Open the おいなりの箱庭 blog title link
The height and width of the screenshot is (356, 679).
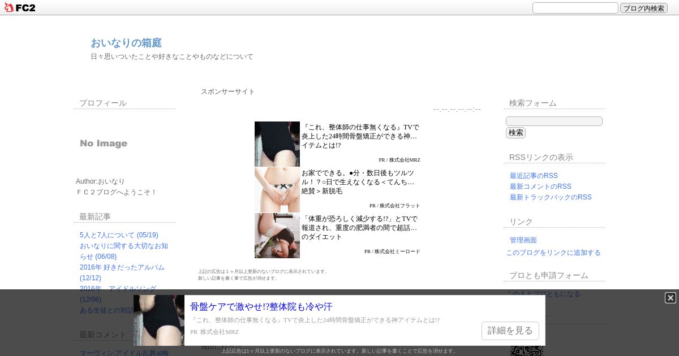[126, 43]
